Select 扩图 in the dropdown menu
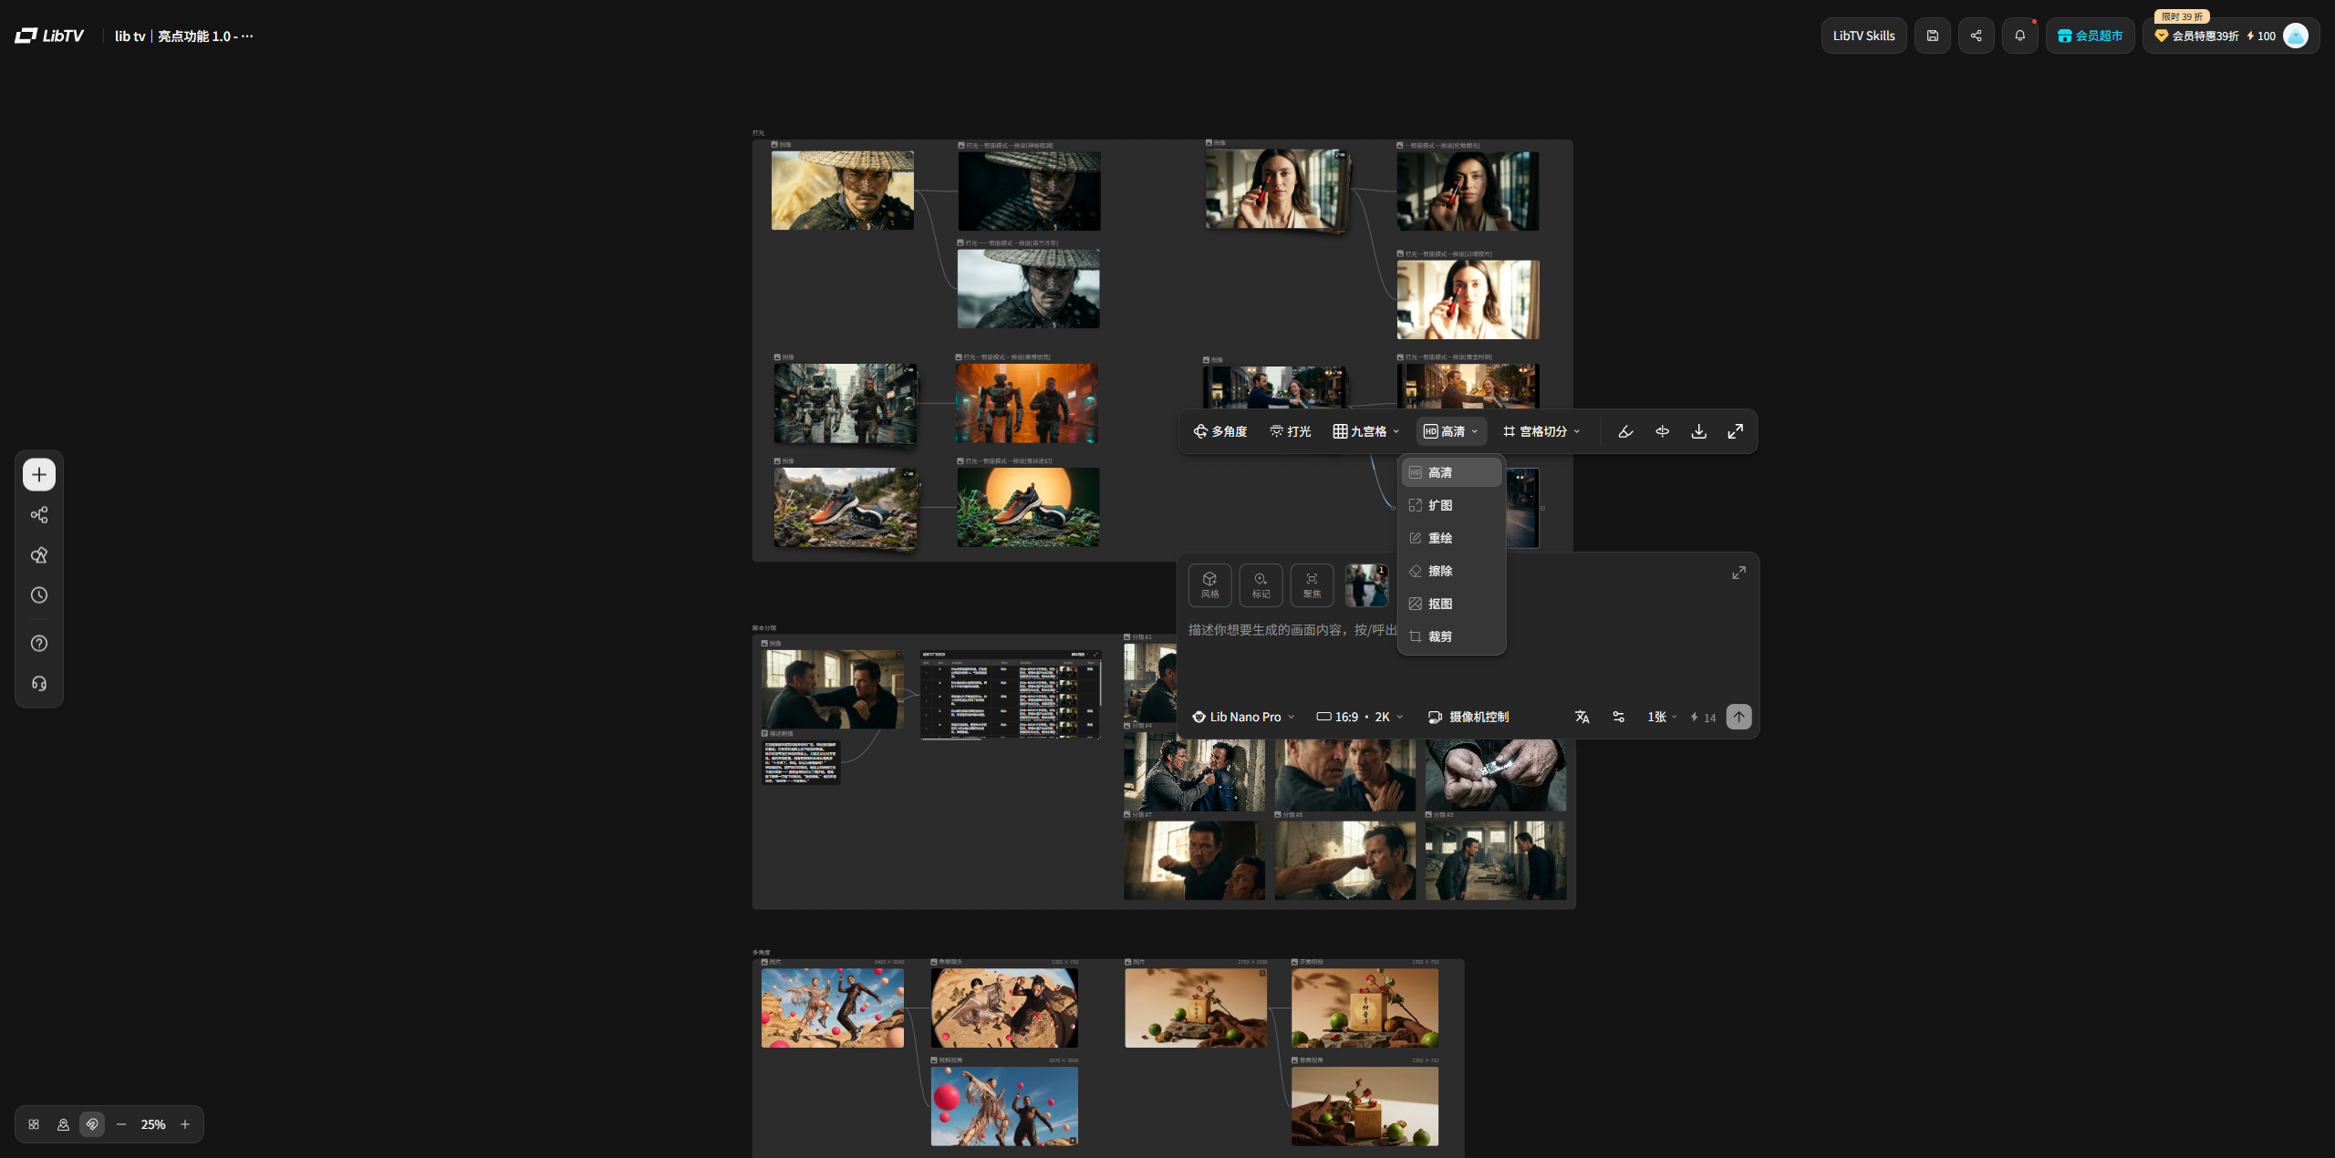Screen dimensions: 2335x1158 click(x=1451, y=505)
